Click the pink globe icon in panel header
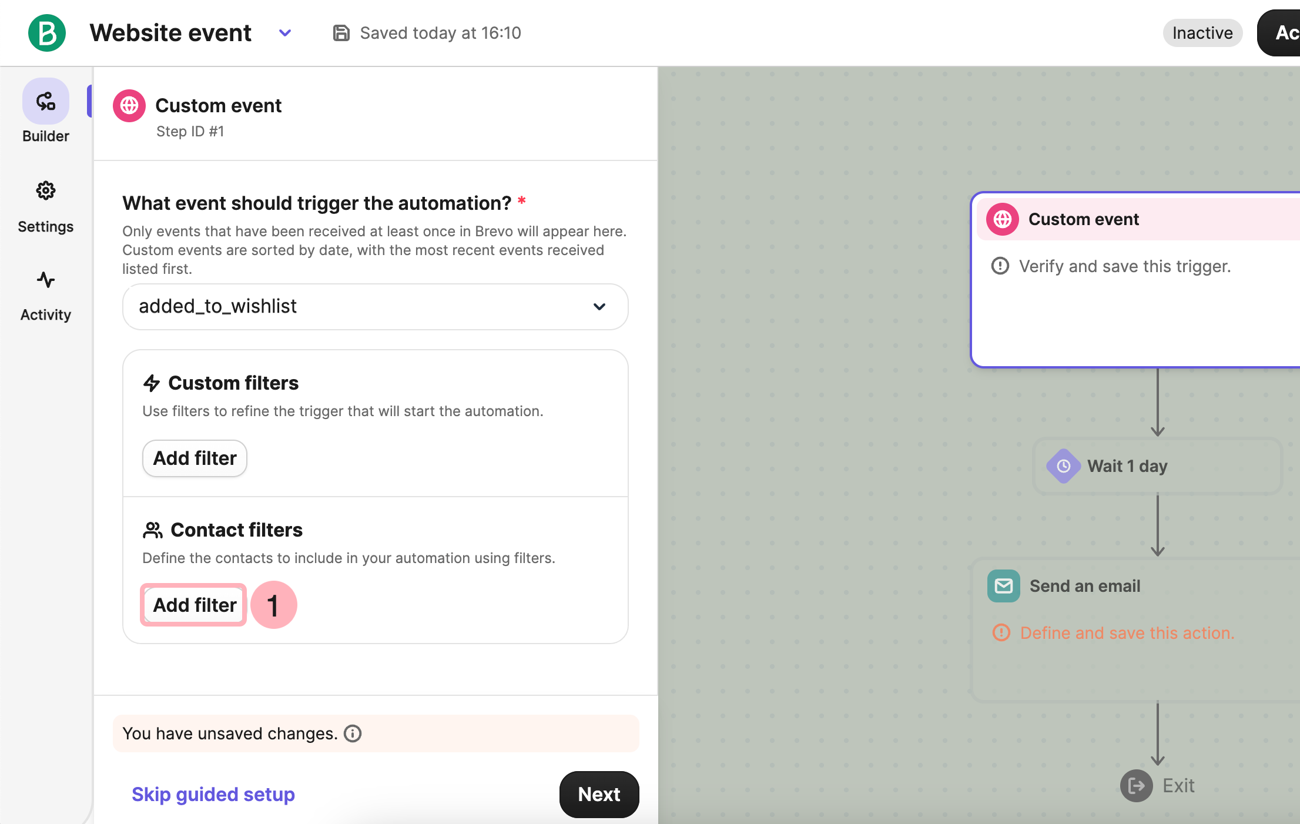The height and width of the screenshot is (824, 1300). pos(129,106)
